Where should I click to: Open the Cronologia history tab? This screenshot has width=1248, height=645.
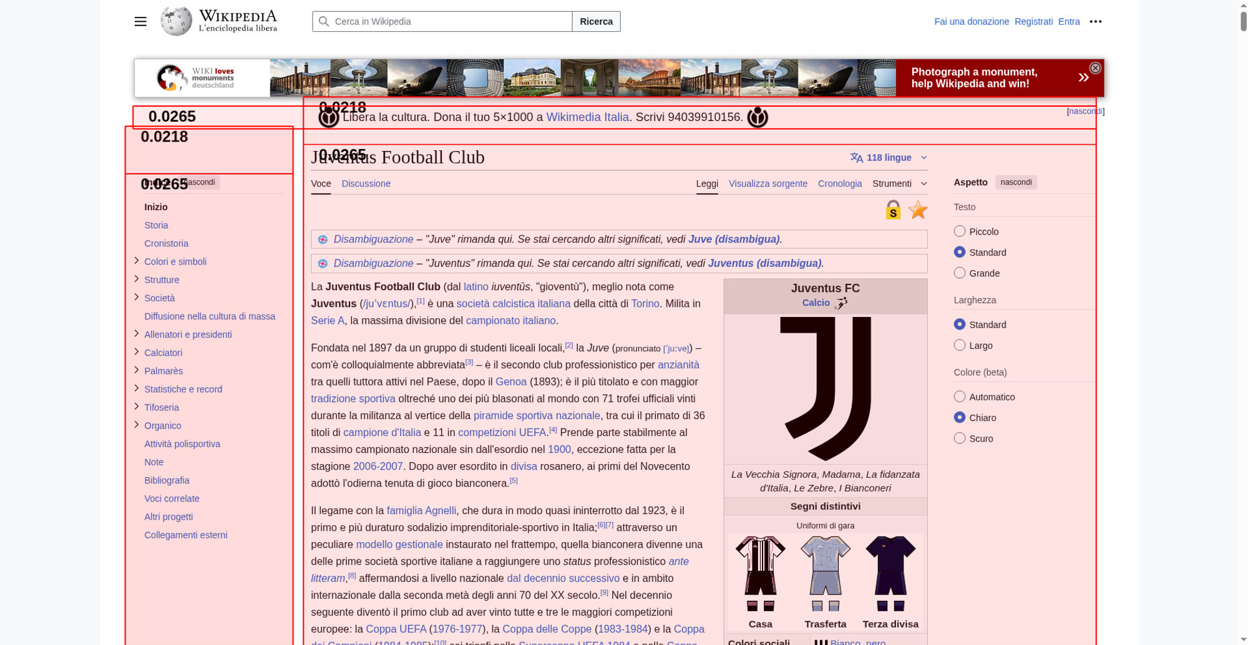839,183
